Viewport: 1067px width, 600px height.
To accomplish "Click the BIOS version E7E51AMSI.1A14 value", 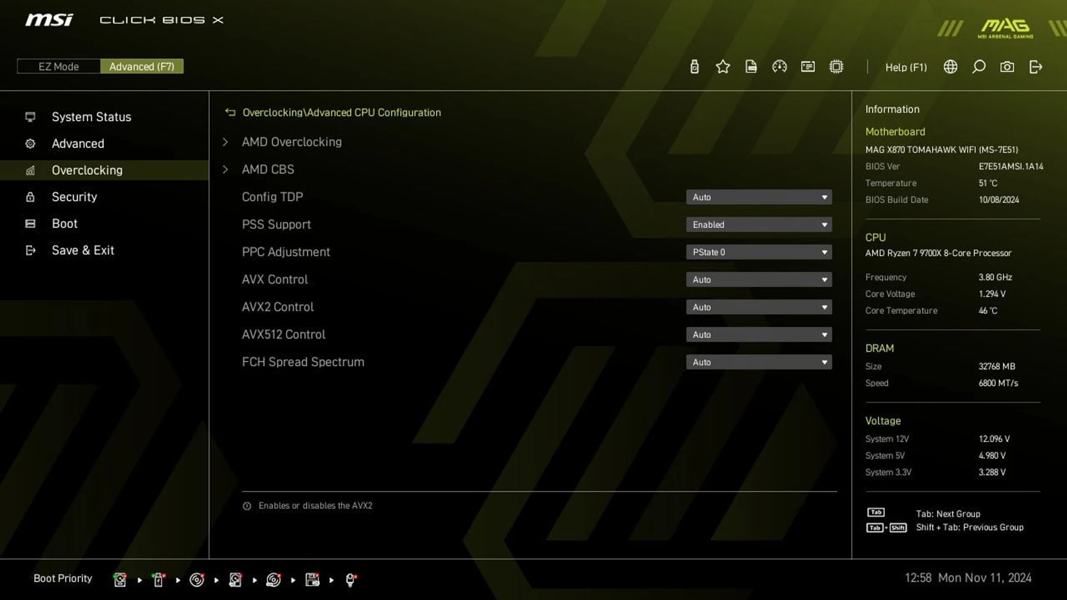I will [x=1011, y=166].
